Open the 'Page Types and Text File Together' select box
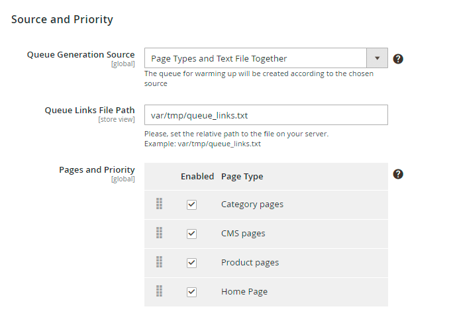The width and height of the screenshot is (453, 323). click(x=256, y=58)
